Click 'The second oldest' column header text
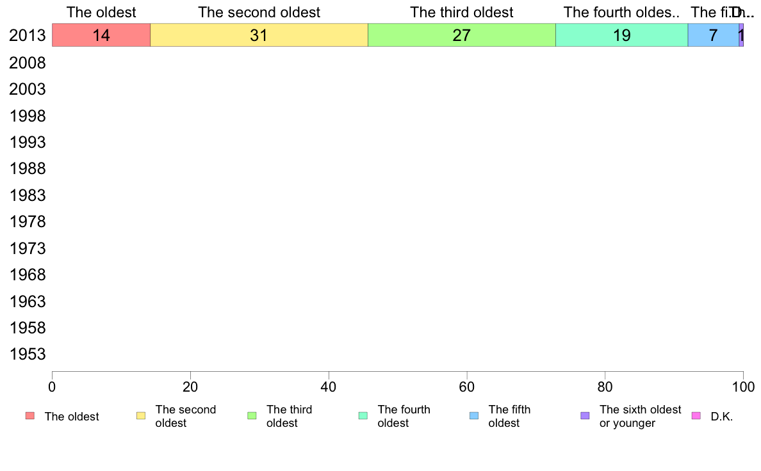 (259, 12)
